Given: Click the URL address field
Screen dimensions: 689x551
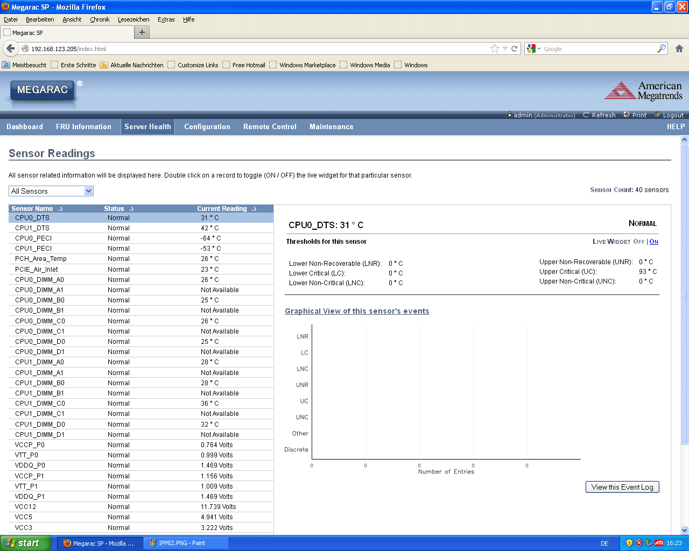Looking at the screenshot, I should point(258,48).
